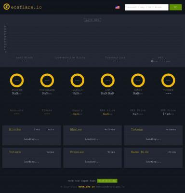Click the APS stat label

160,57
